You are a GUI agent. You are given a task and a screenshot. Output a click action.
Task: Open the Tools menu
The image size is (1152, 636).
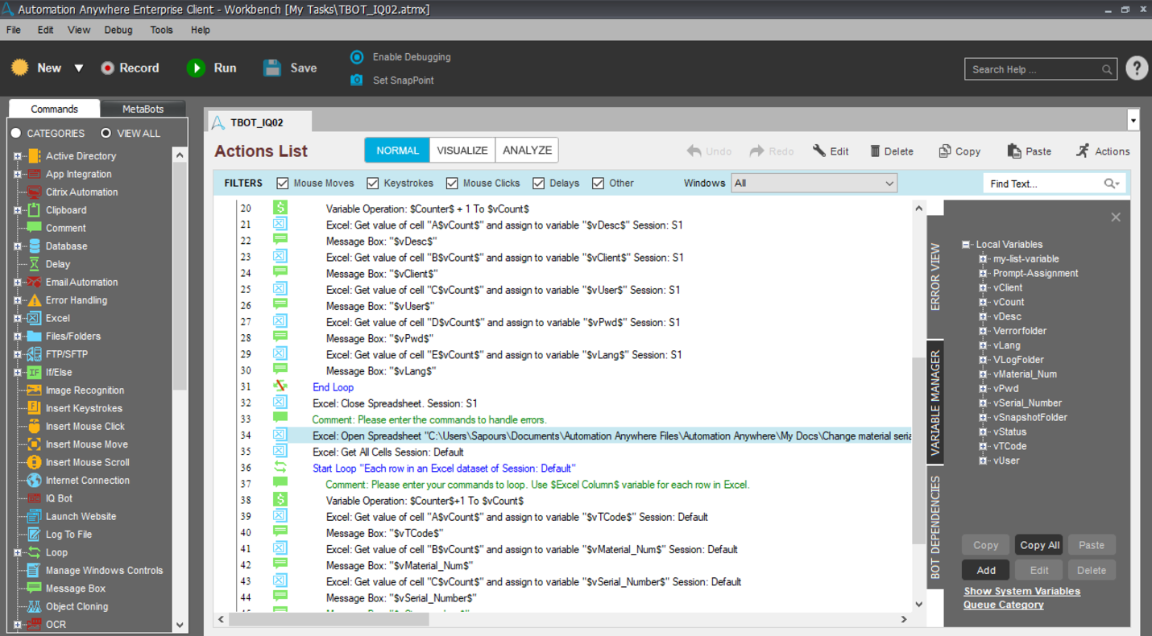pos(161,30)
